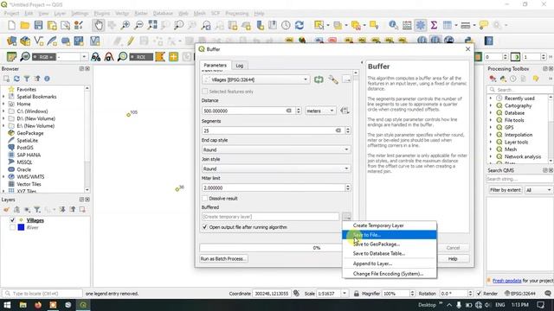Click the EPSG:32644 CRS button
The width and height of the screenshot is (554, 311).
520,294
